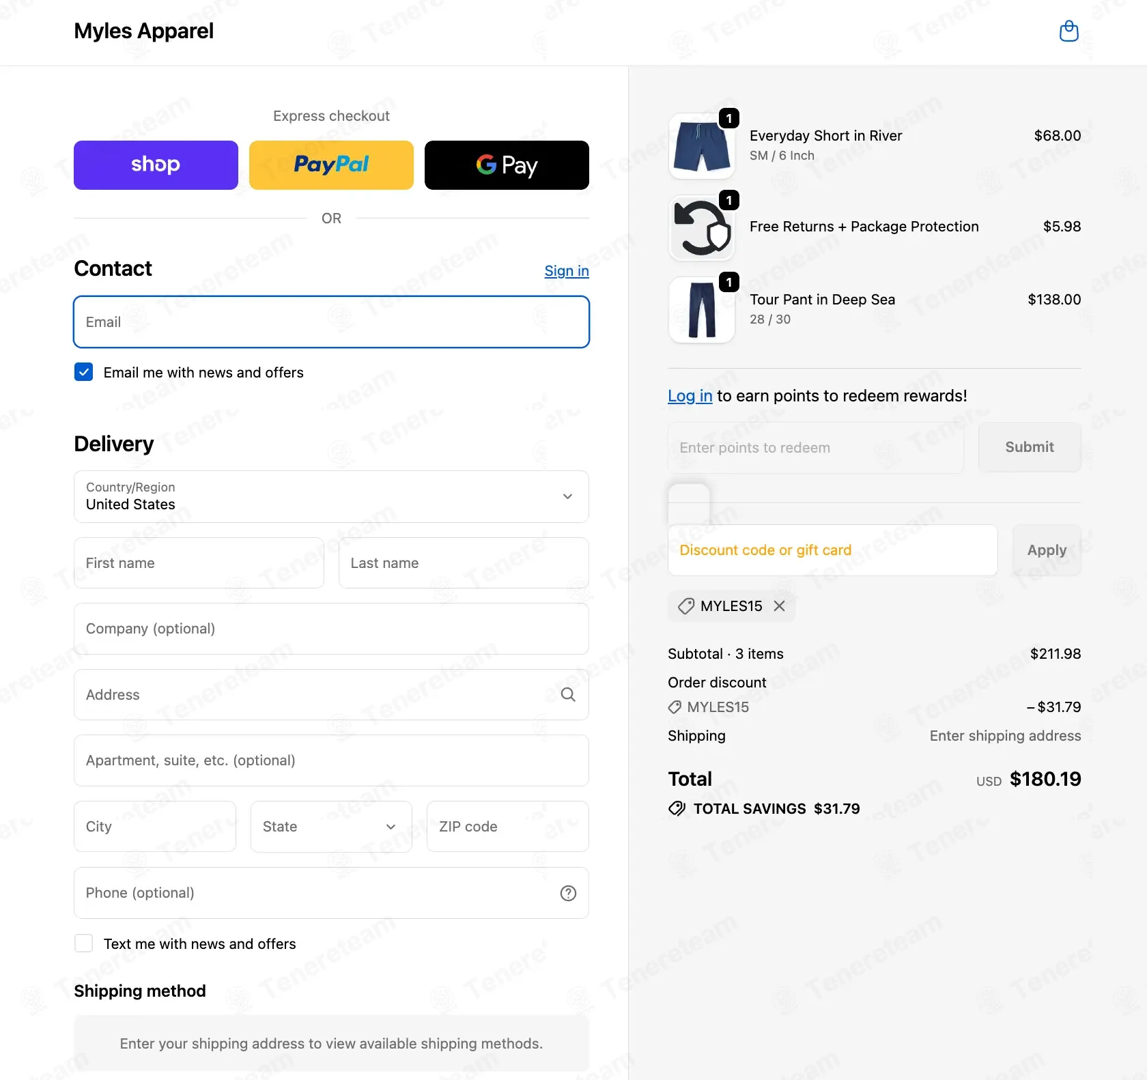The width and height of the screenshot is (1147, 1080).
Task: Click the shipping methods placeholder message
Action: click(x=331, y=1044)
